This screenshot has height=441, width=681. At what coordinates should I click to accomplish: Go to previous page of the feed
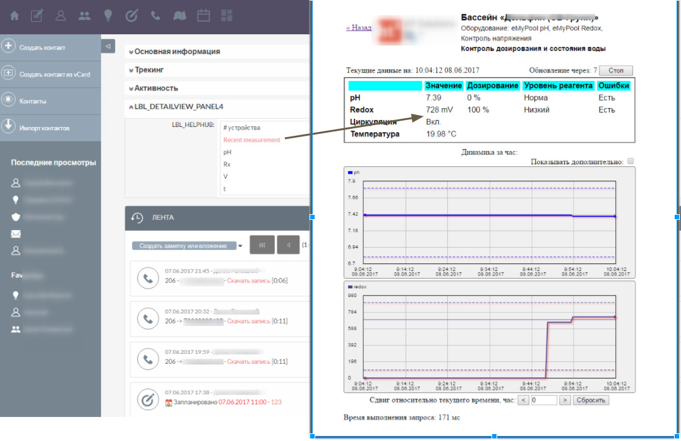[288, 245]
